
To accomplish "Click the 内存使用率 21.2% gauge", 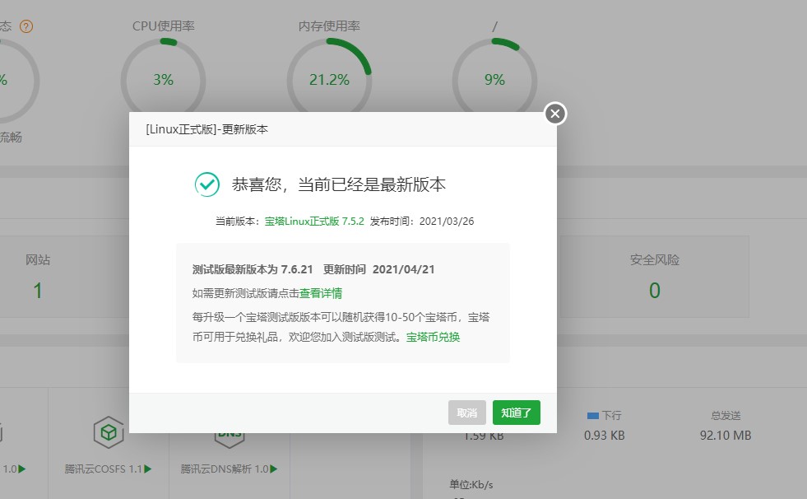I will pos(329,80).
